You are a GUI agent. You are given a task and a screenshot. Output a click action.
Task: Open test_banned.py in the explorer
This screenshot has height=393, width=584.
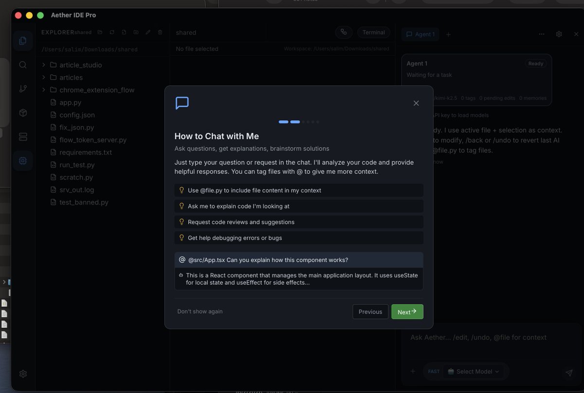[x=84, y=202]
